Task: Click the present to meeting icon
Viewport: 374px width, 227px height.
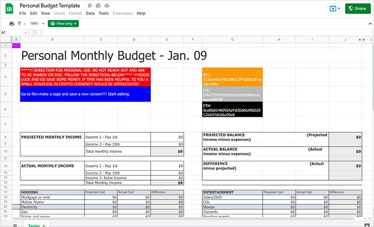Action: tap(333, 8)
